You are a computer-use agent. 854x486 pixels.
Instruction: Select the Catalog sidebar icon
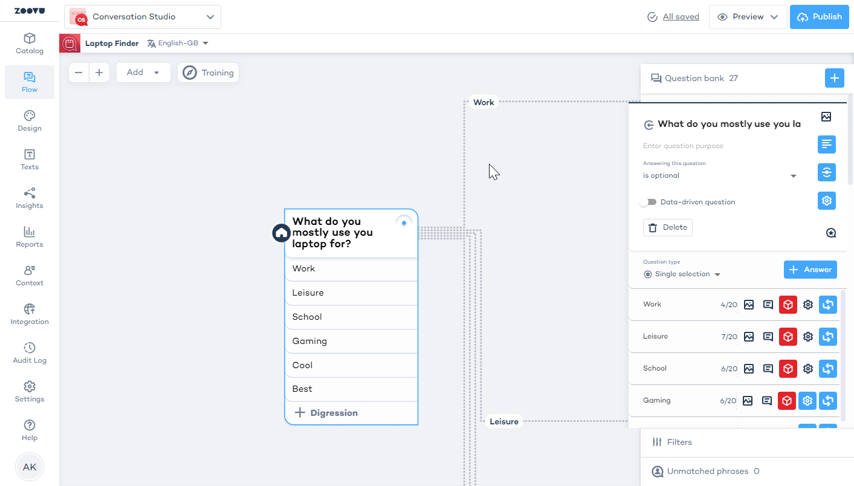[29, 42]
